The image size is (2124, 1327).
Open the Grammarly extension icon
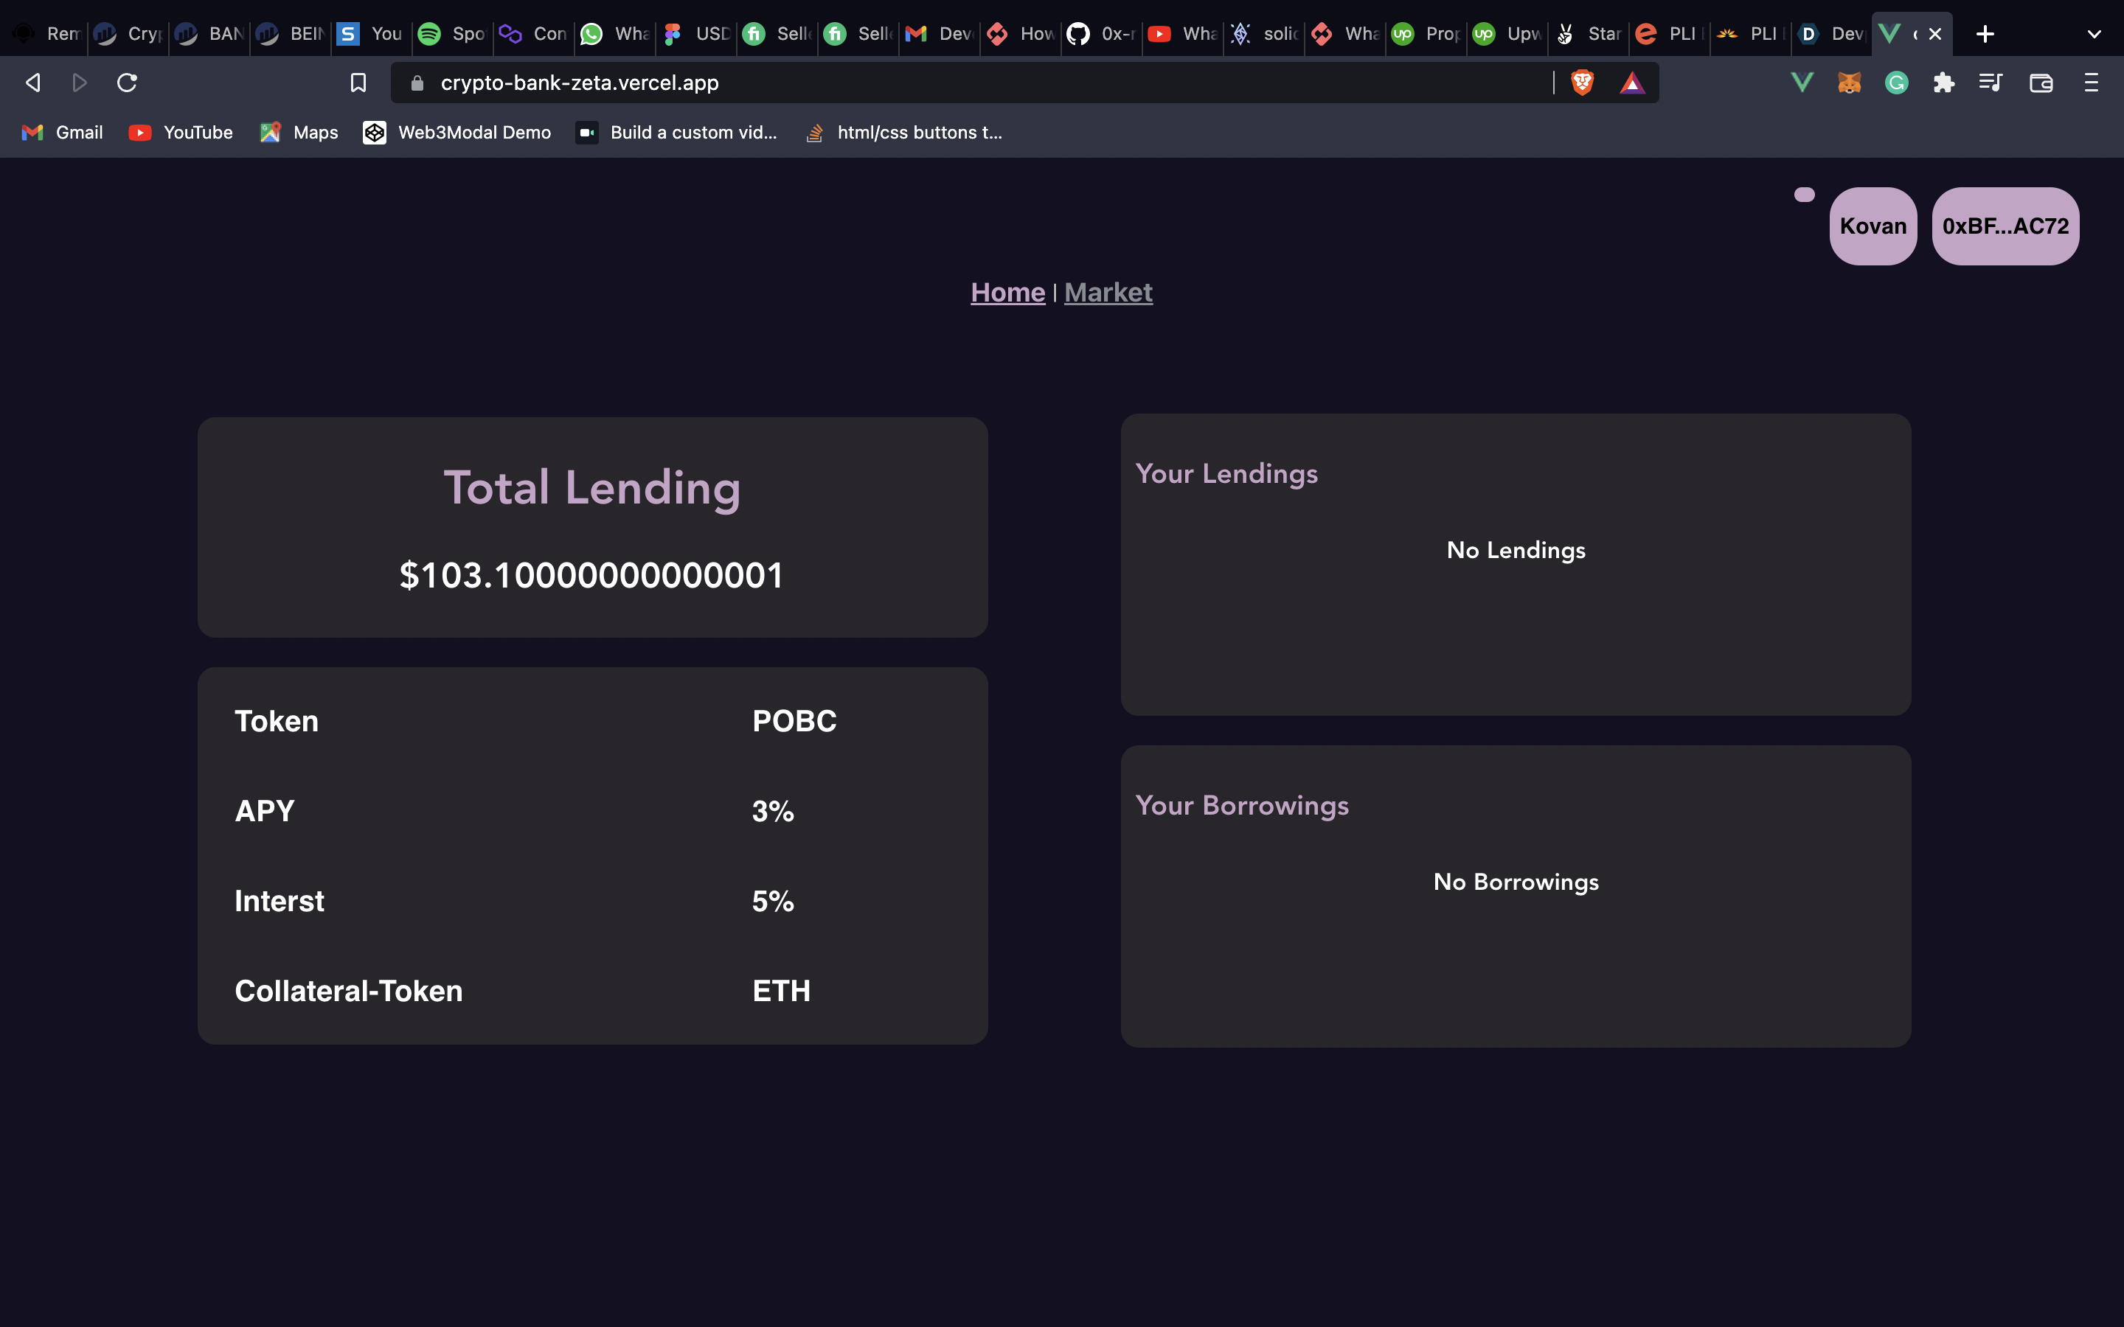tap(1897, 83)
